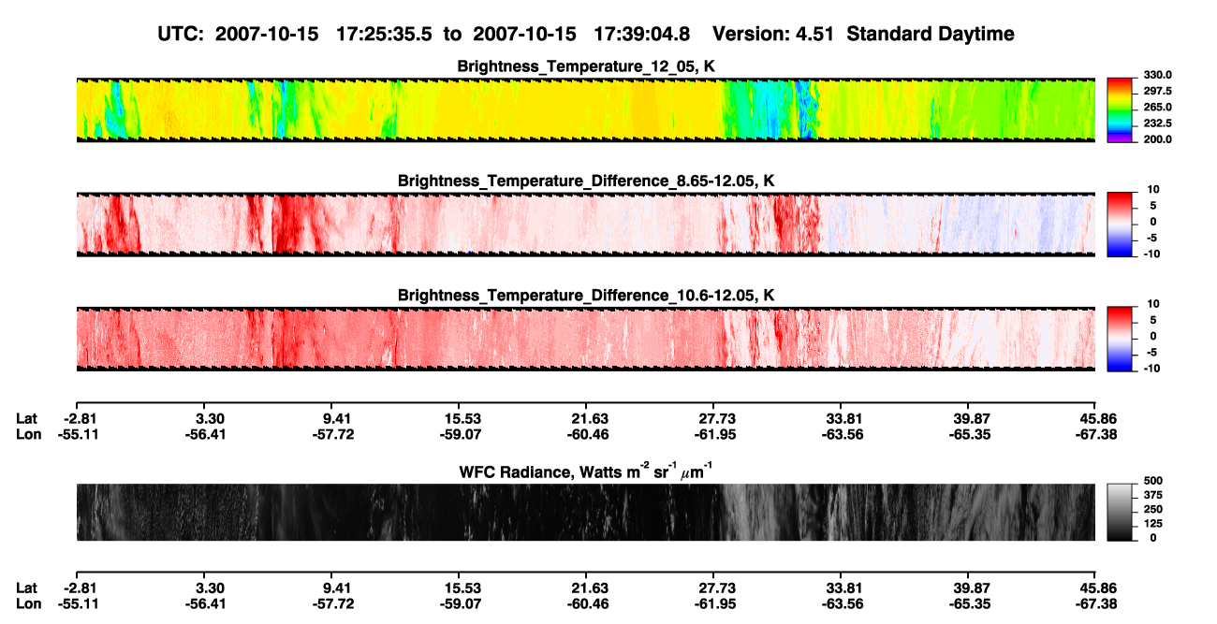This screenshot has width=1217, height=624.
Task: Click longitude -60.46 below the 10.6-12.05 panel
Action: pyautogui.click(x=589, y=435)
